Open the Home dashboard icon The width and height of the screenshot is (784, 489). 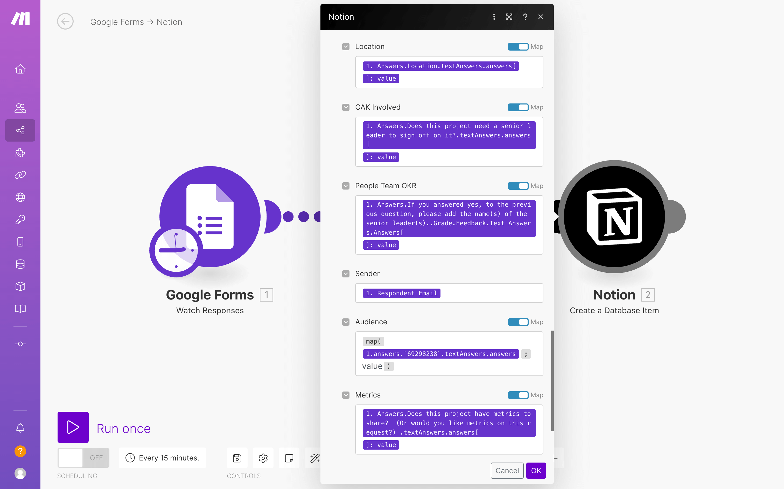[20, 69]
